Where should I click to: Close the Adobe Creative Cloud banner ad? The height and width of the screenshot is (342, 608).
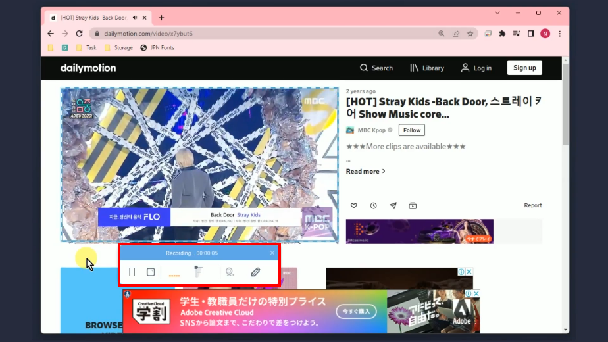476,293
